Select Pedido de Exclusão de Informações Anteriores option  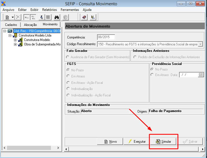[135, 57]
